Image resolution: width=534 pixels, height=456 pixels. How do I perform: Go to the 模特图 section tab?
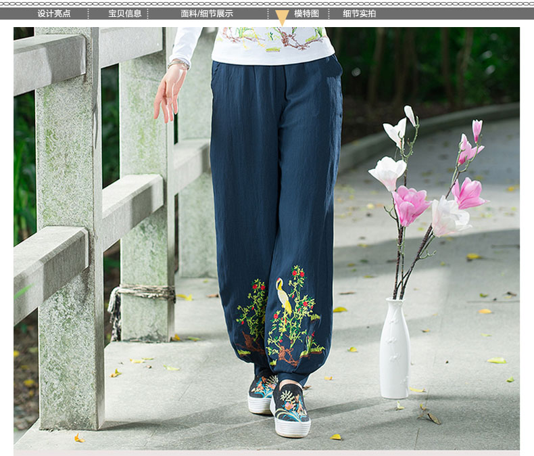[306, 14]
